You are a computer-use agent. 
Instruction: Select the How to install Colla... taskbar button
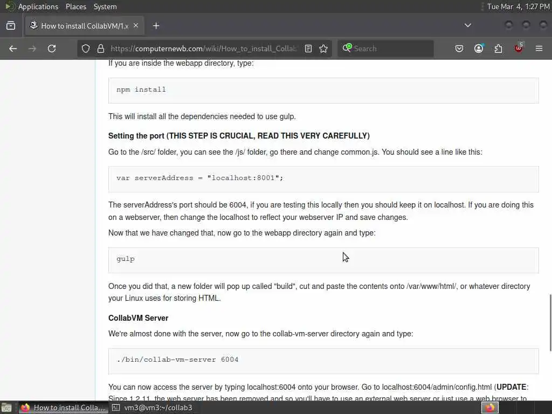63,408
